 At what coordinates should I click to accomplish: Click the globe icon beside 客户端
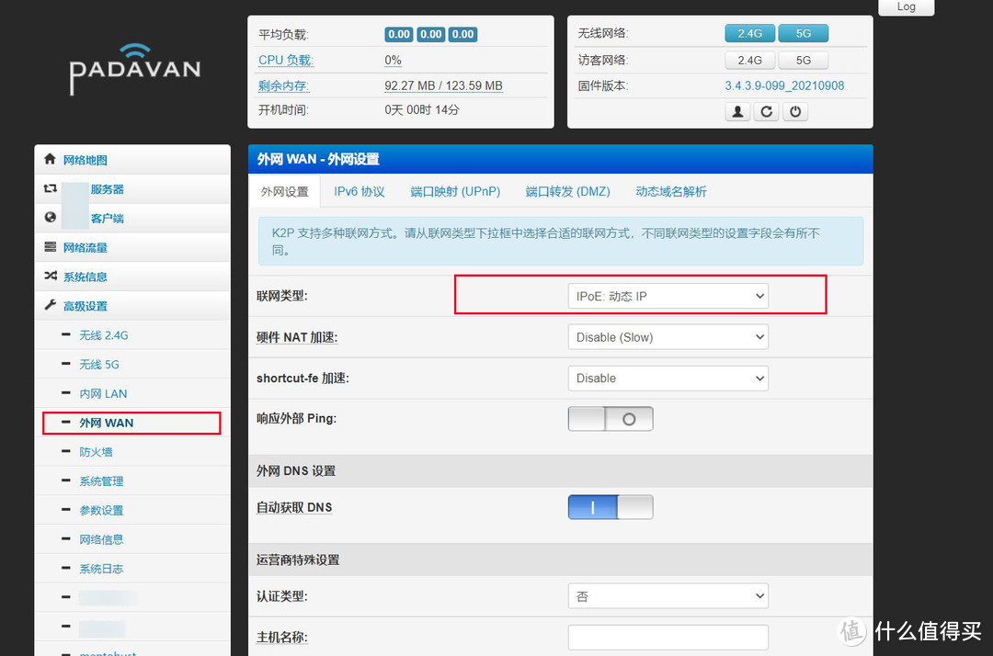click(x=50, y=218)
